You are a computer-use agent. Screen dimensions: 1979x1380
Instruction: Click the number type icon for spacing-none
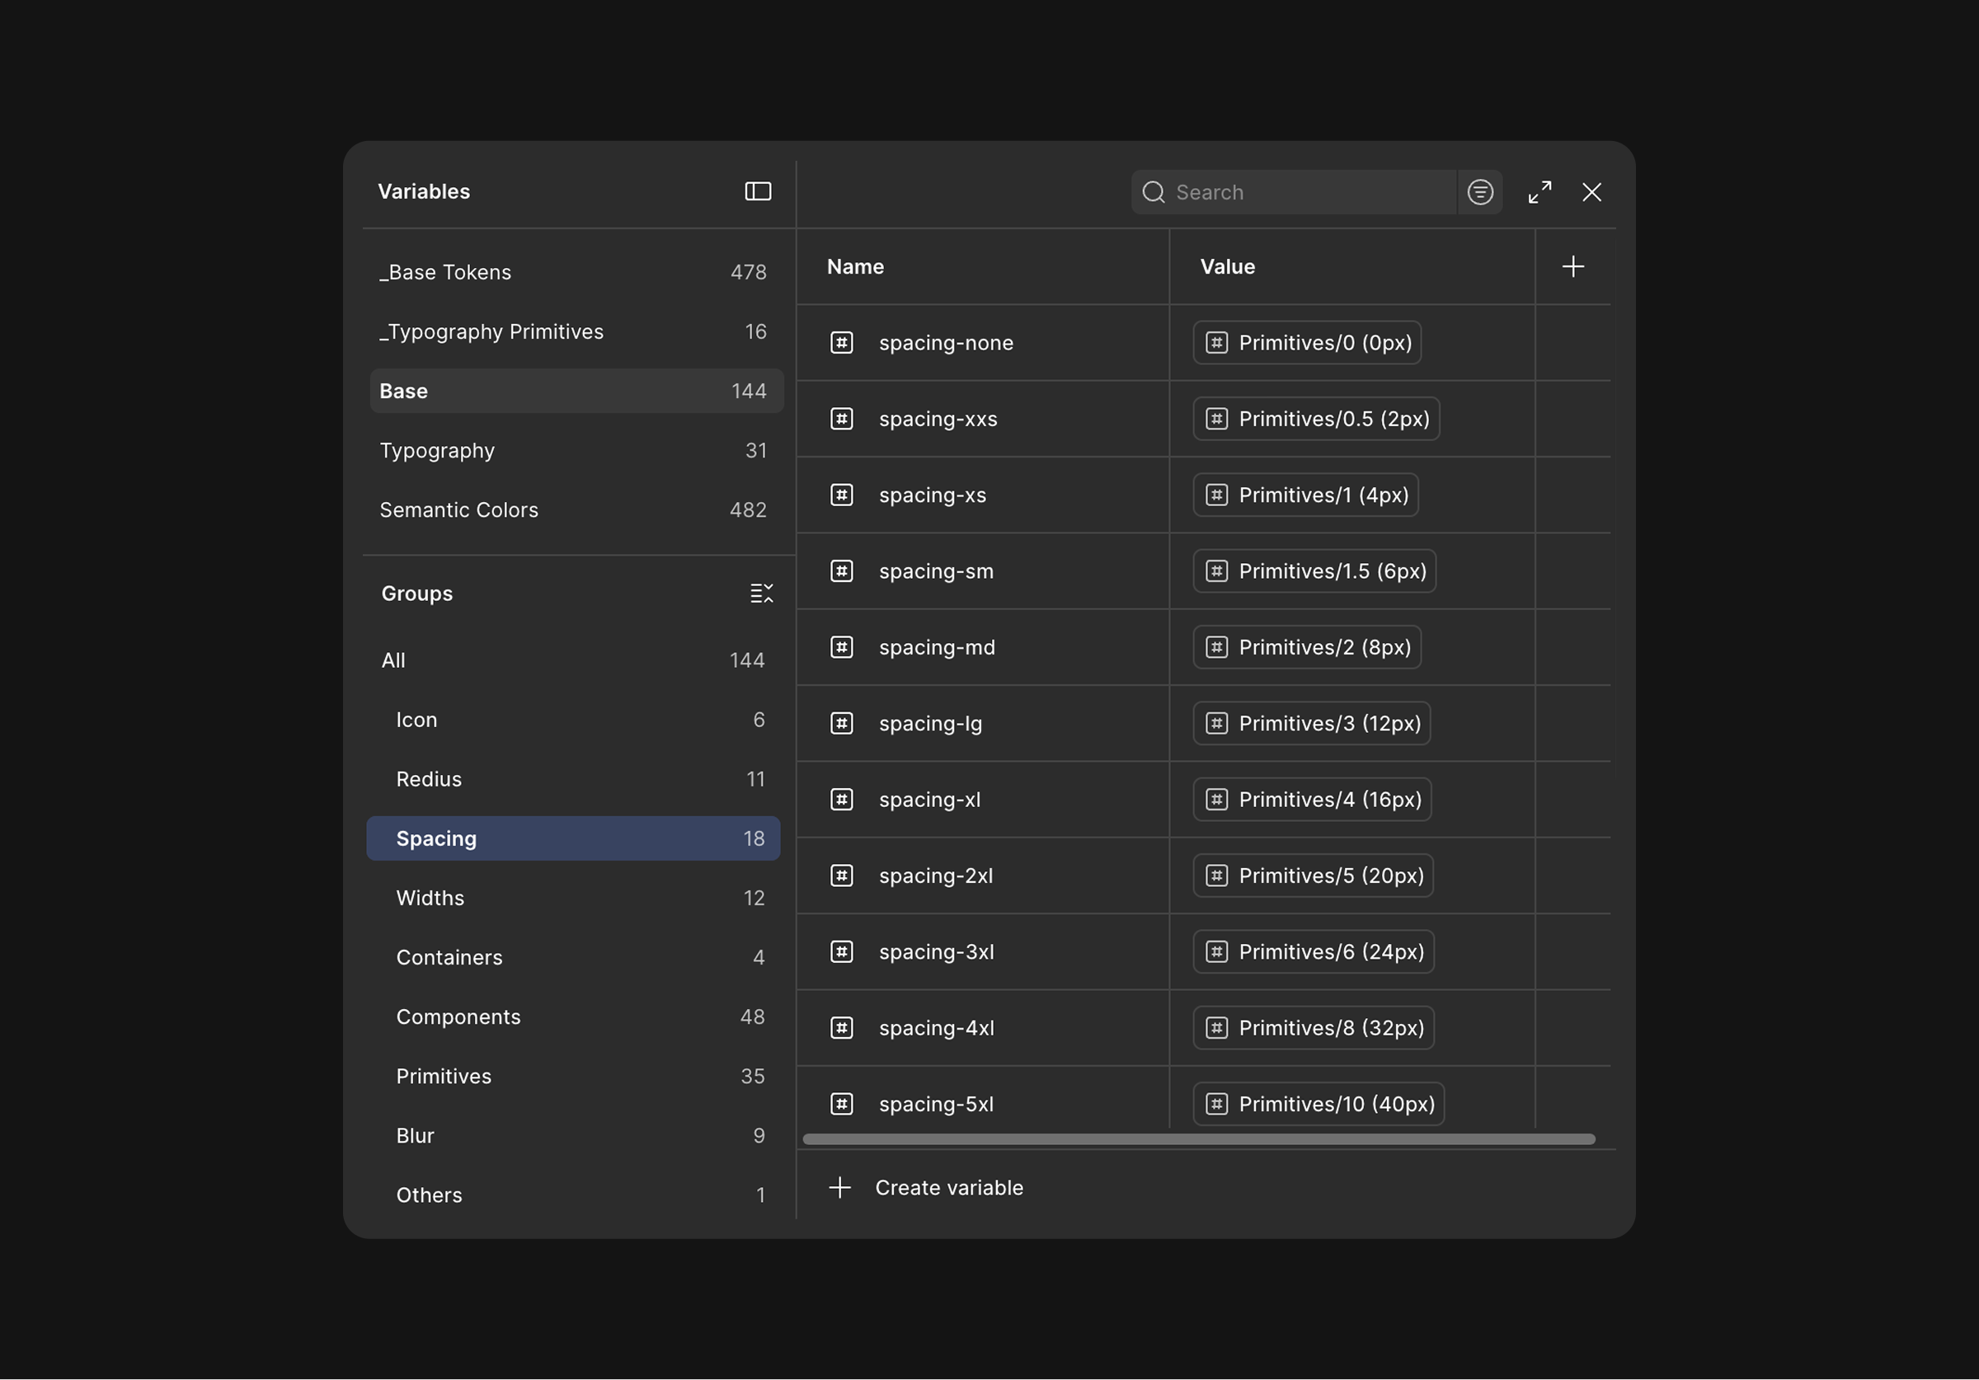(x=841, y=343)
